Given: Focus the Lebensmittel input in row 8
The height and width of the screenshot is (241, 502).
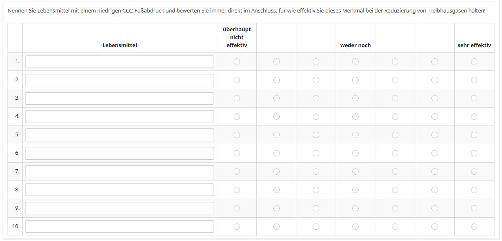Looking at the screenshot, I should click(x=119, y=190).
